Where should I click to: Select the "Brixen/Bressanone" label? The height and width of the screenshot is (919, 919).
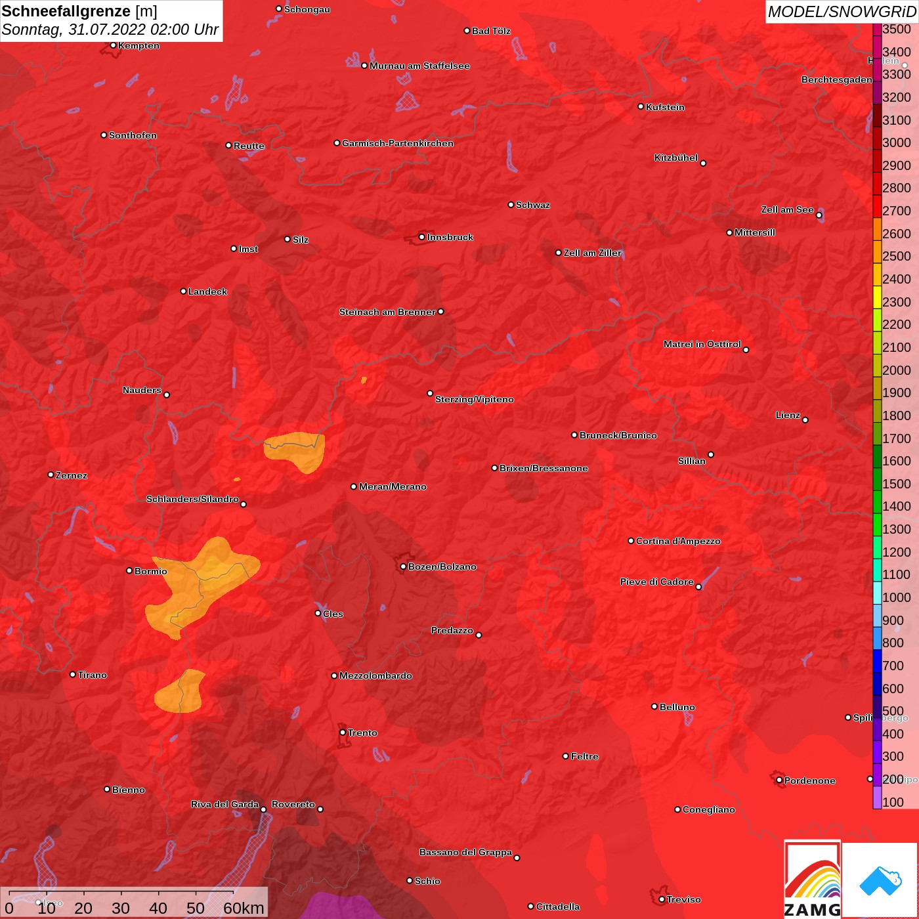click(x=544, y=468)
